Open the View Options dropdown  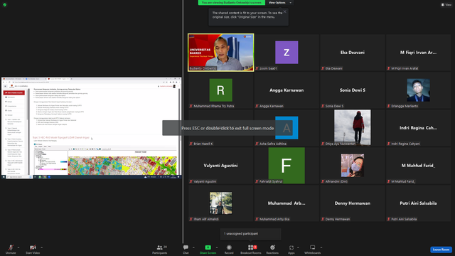pyautogui.click(x=279, y=3)
